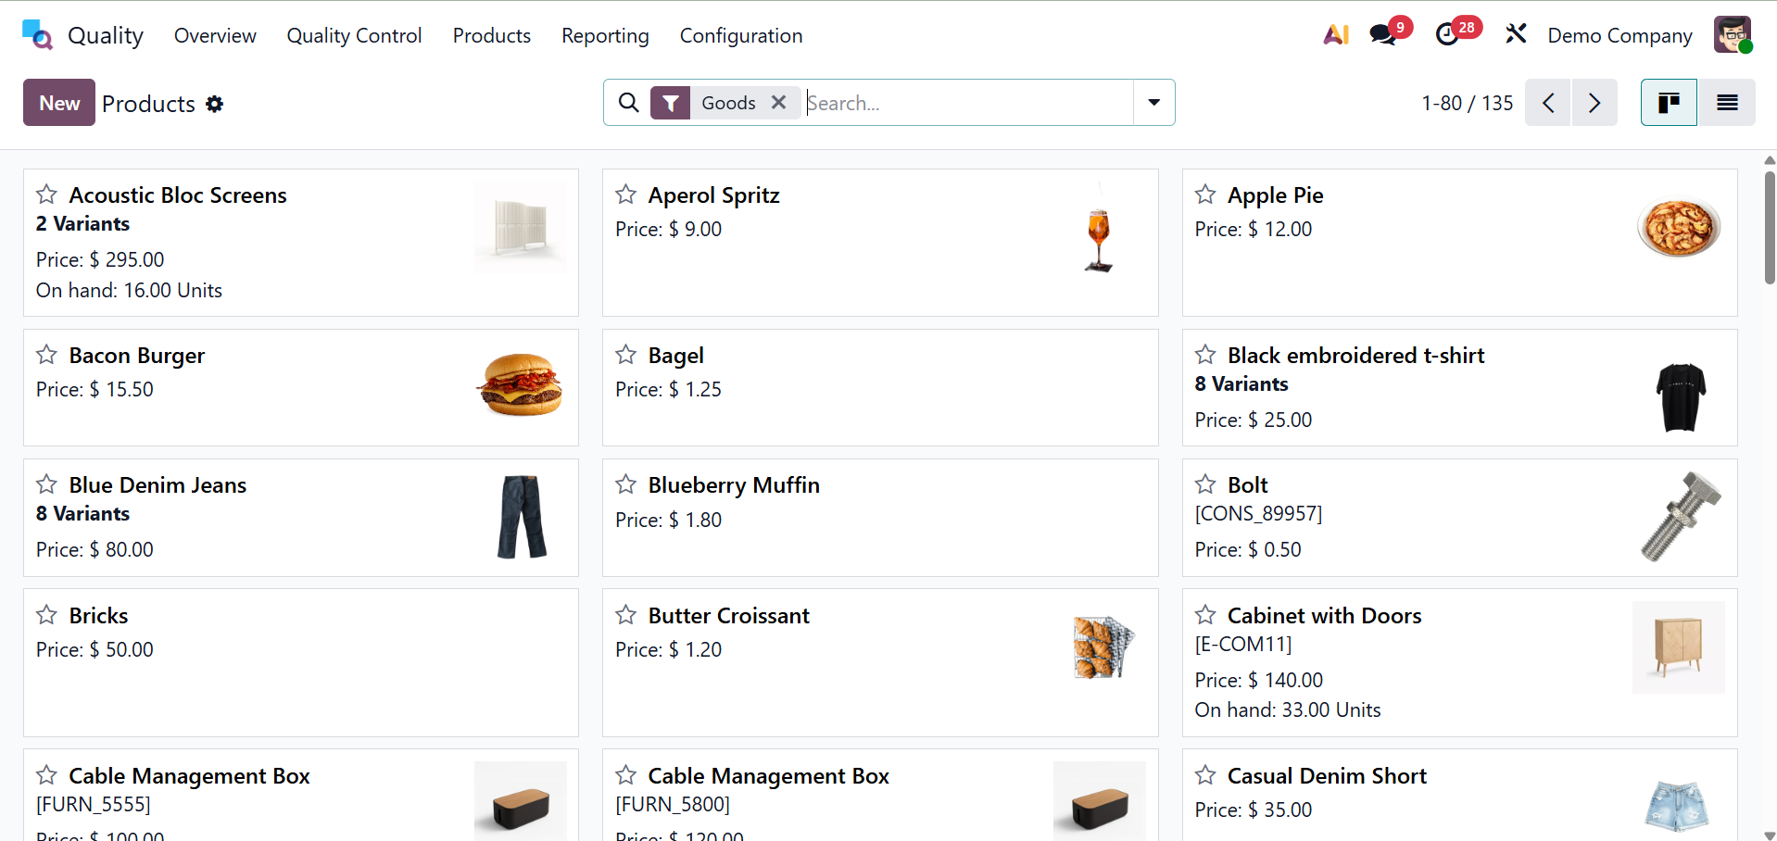Switch to list view
Viewport: 1777px width, 841px height.
[1727, 102]
